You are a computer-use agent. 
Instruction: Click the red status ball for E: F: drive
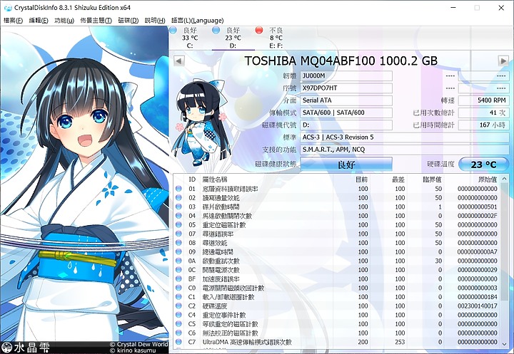[259, 30]
